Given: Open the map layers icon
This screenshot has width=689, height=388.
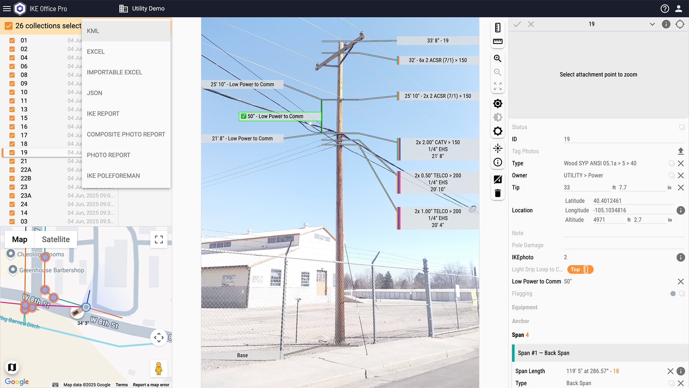Looking at the screenshot, I should click(x=12, y=367).
